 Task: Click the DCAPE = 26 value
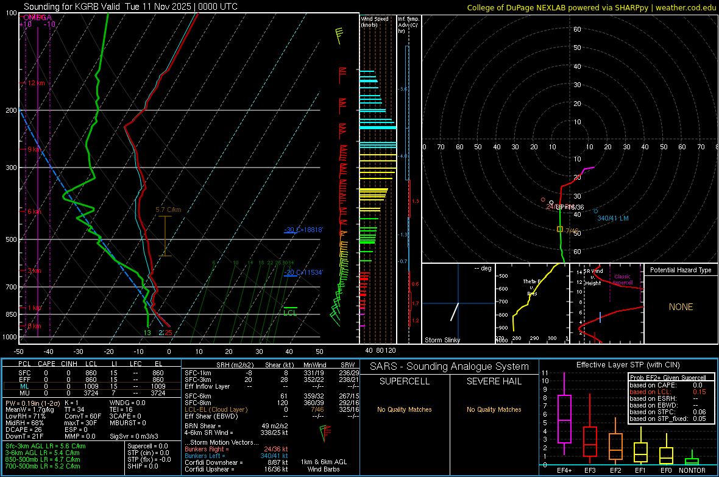[23, 429]
